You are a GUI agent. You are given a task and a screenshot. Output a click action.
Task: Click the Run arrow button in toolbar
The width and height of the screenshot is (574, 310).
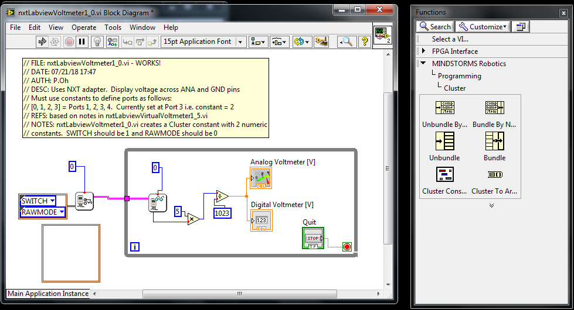coord(42,42)
